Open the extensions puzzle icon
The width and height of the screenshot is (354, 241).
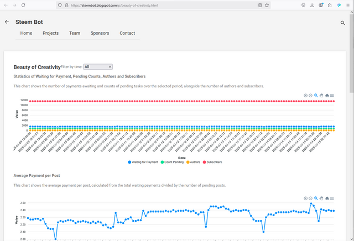pos(330,5)
